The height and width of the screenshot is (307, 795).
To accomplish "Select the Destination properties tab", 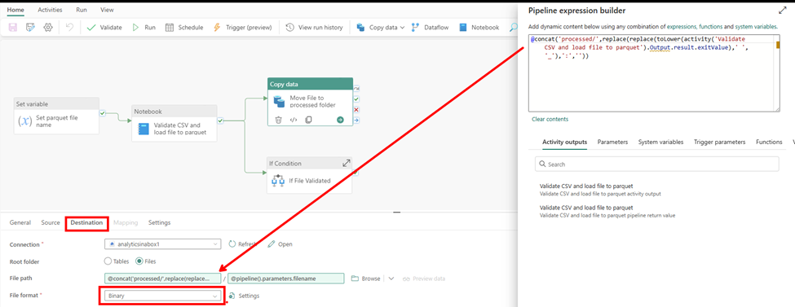I will (86, 222).
